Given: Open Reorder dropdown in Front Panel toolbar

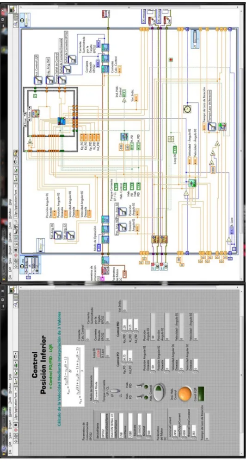Looking at the screenshot, I should [16, 356].
